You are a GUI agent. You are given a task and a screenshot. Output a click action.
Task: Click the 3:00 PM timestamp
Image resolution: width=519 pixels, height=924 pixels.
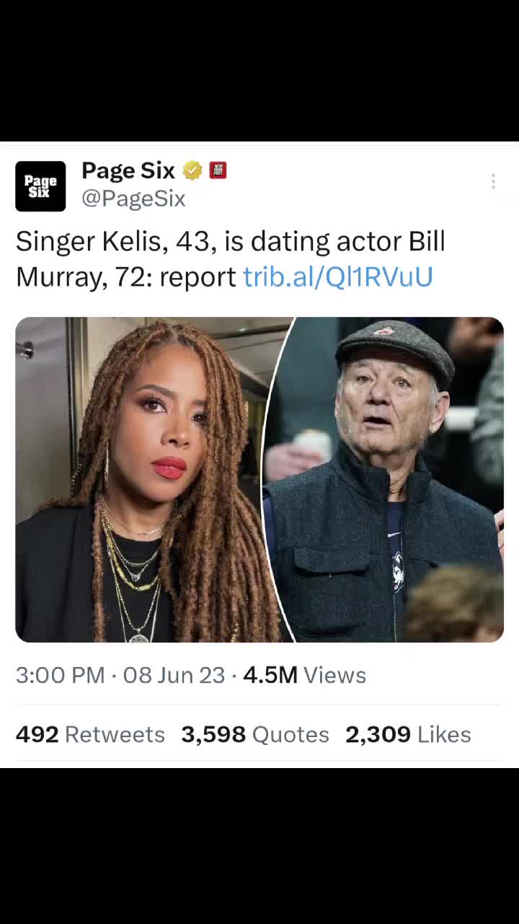pos(60,675)
